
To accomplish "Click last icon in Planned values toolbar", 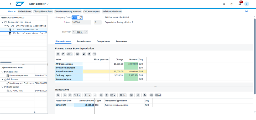I will (x=95, y=54).
